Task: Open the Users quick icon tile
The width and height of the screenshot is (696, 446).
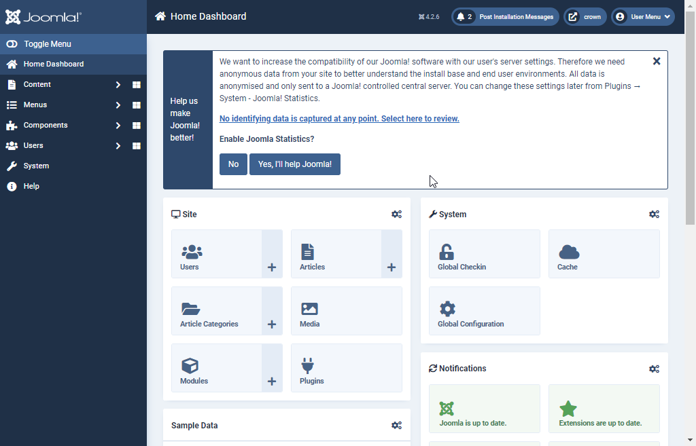Action: coord(217,254)
